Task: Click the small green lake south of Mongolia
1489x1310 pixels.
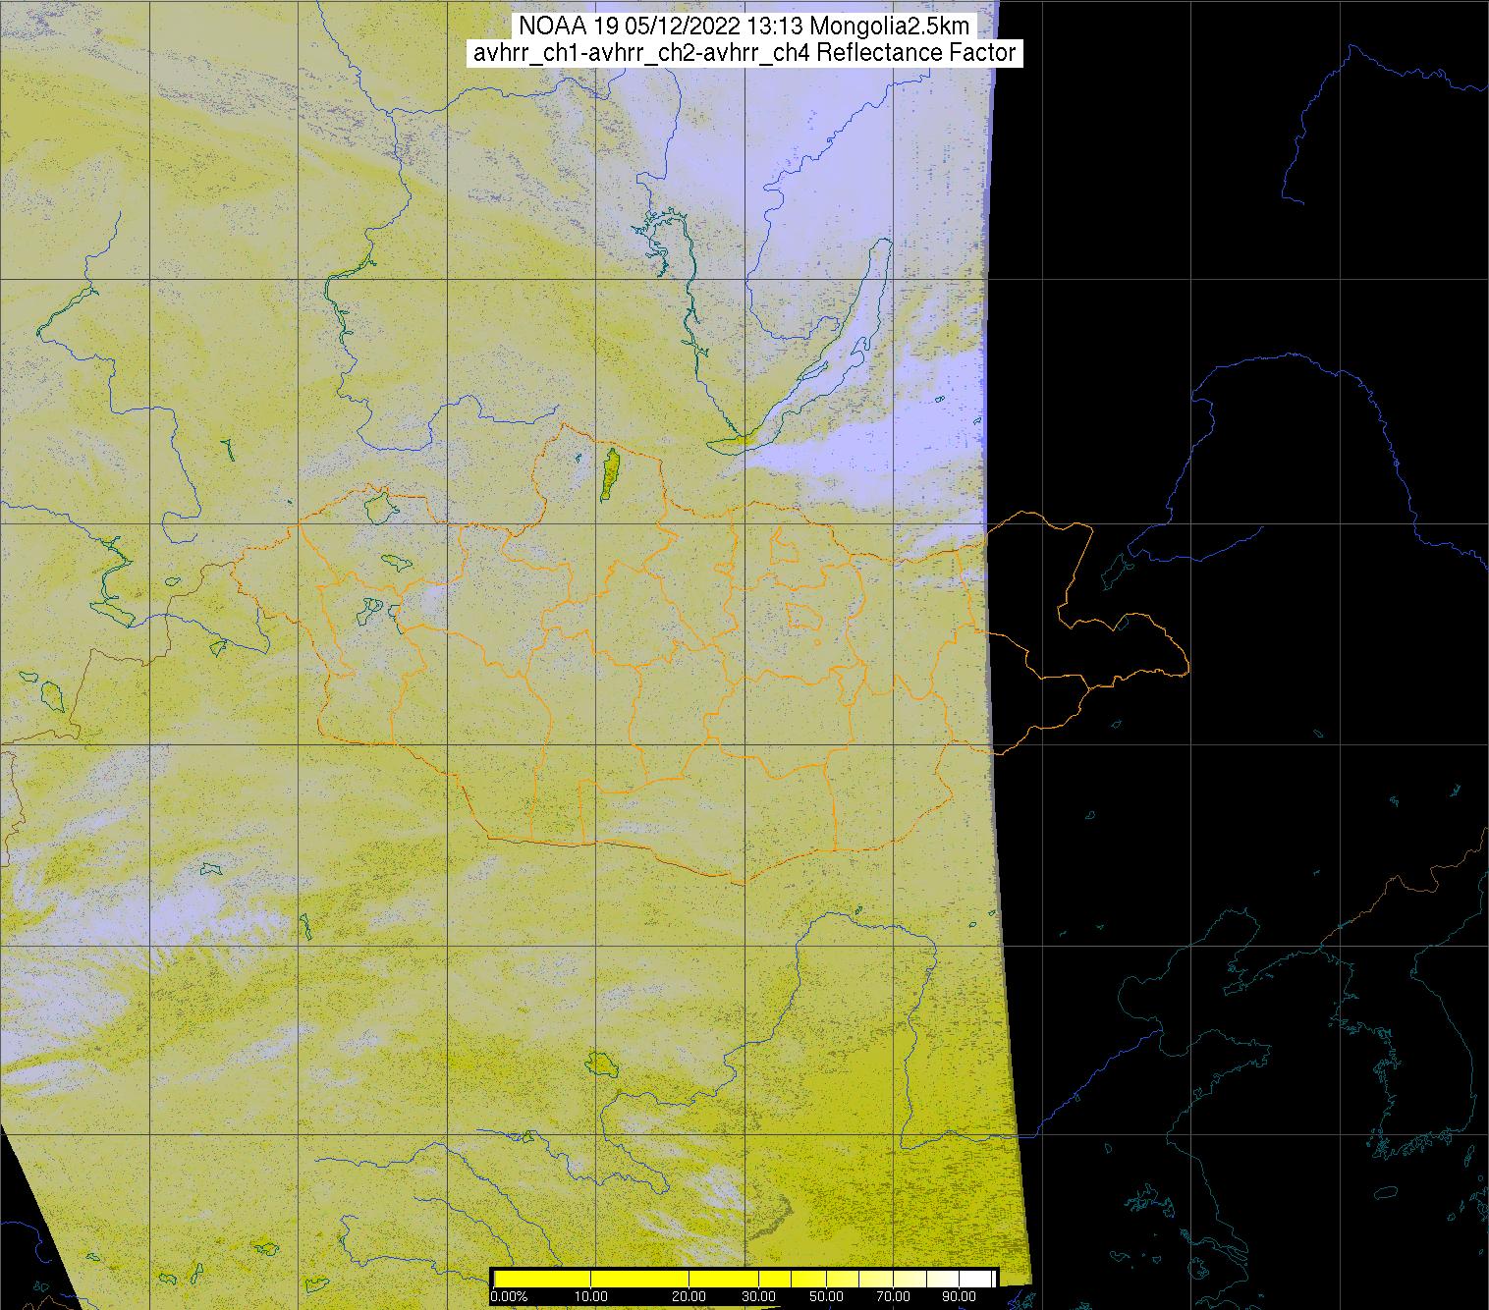Action: pyautogui.click(x=600, y=1063)
